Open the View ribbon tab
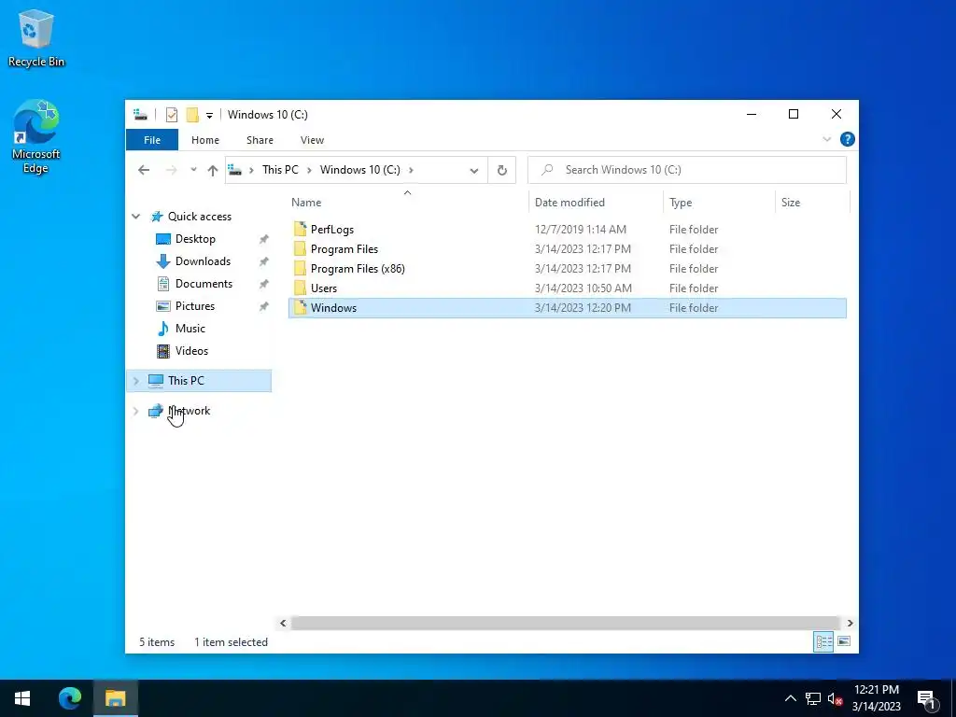Screen dimensions: 956x717 pos(312,140)
